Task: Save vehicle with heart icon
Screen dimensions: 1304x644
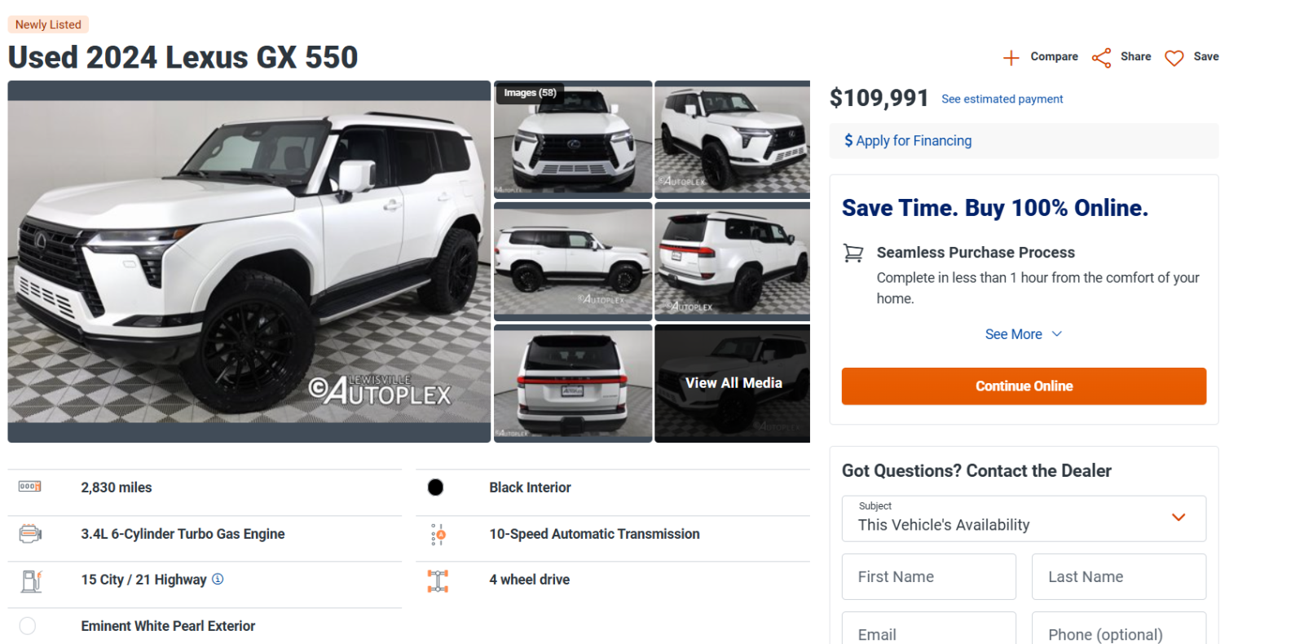Action: [x=1174, y=58]
